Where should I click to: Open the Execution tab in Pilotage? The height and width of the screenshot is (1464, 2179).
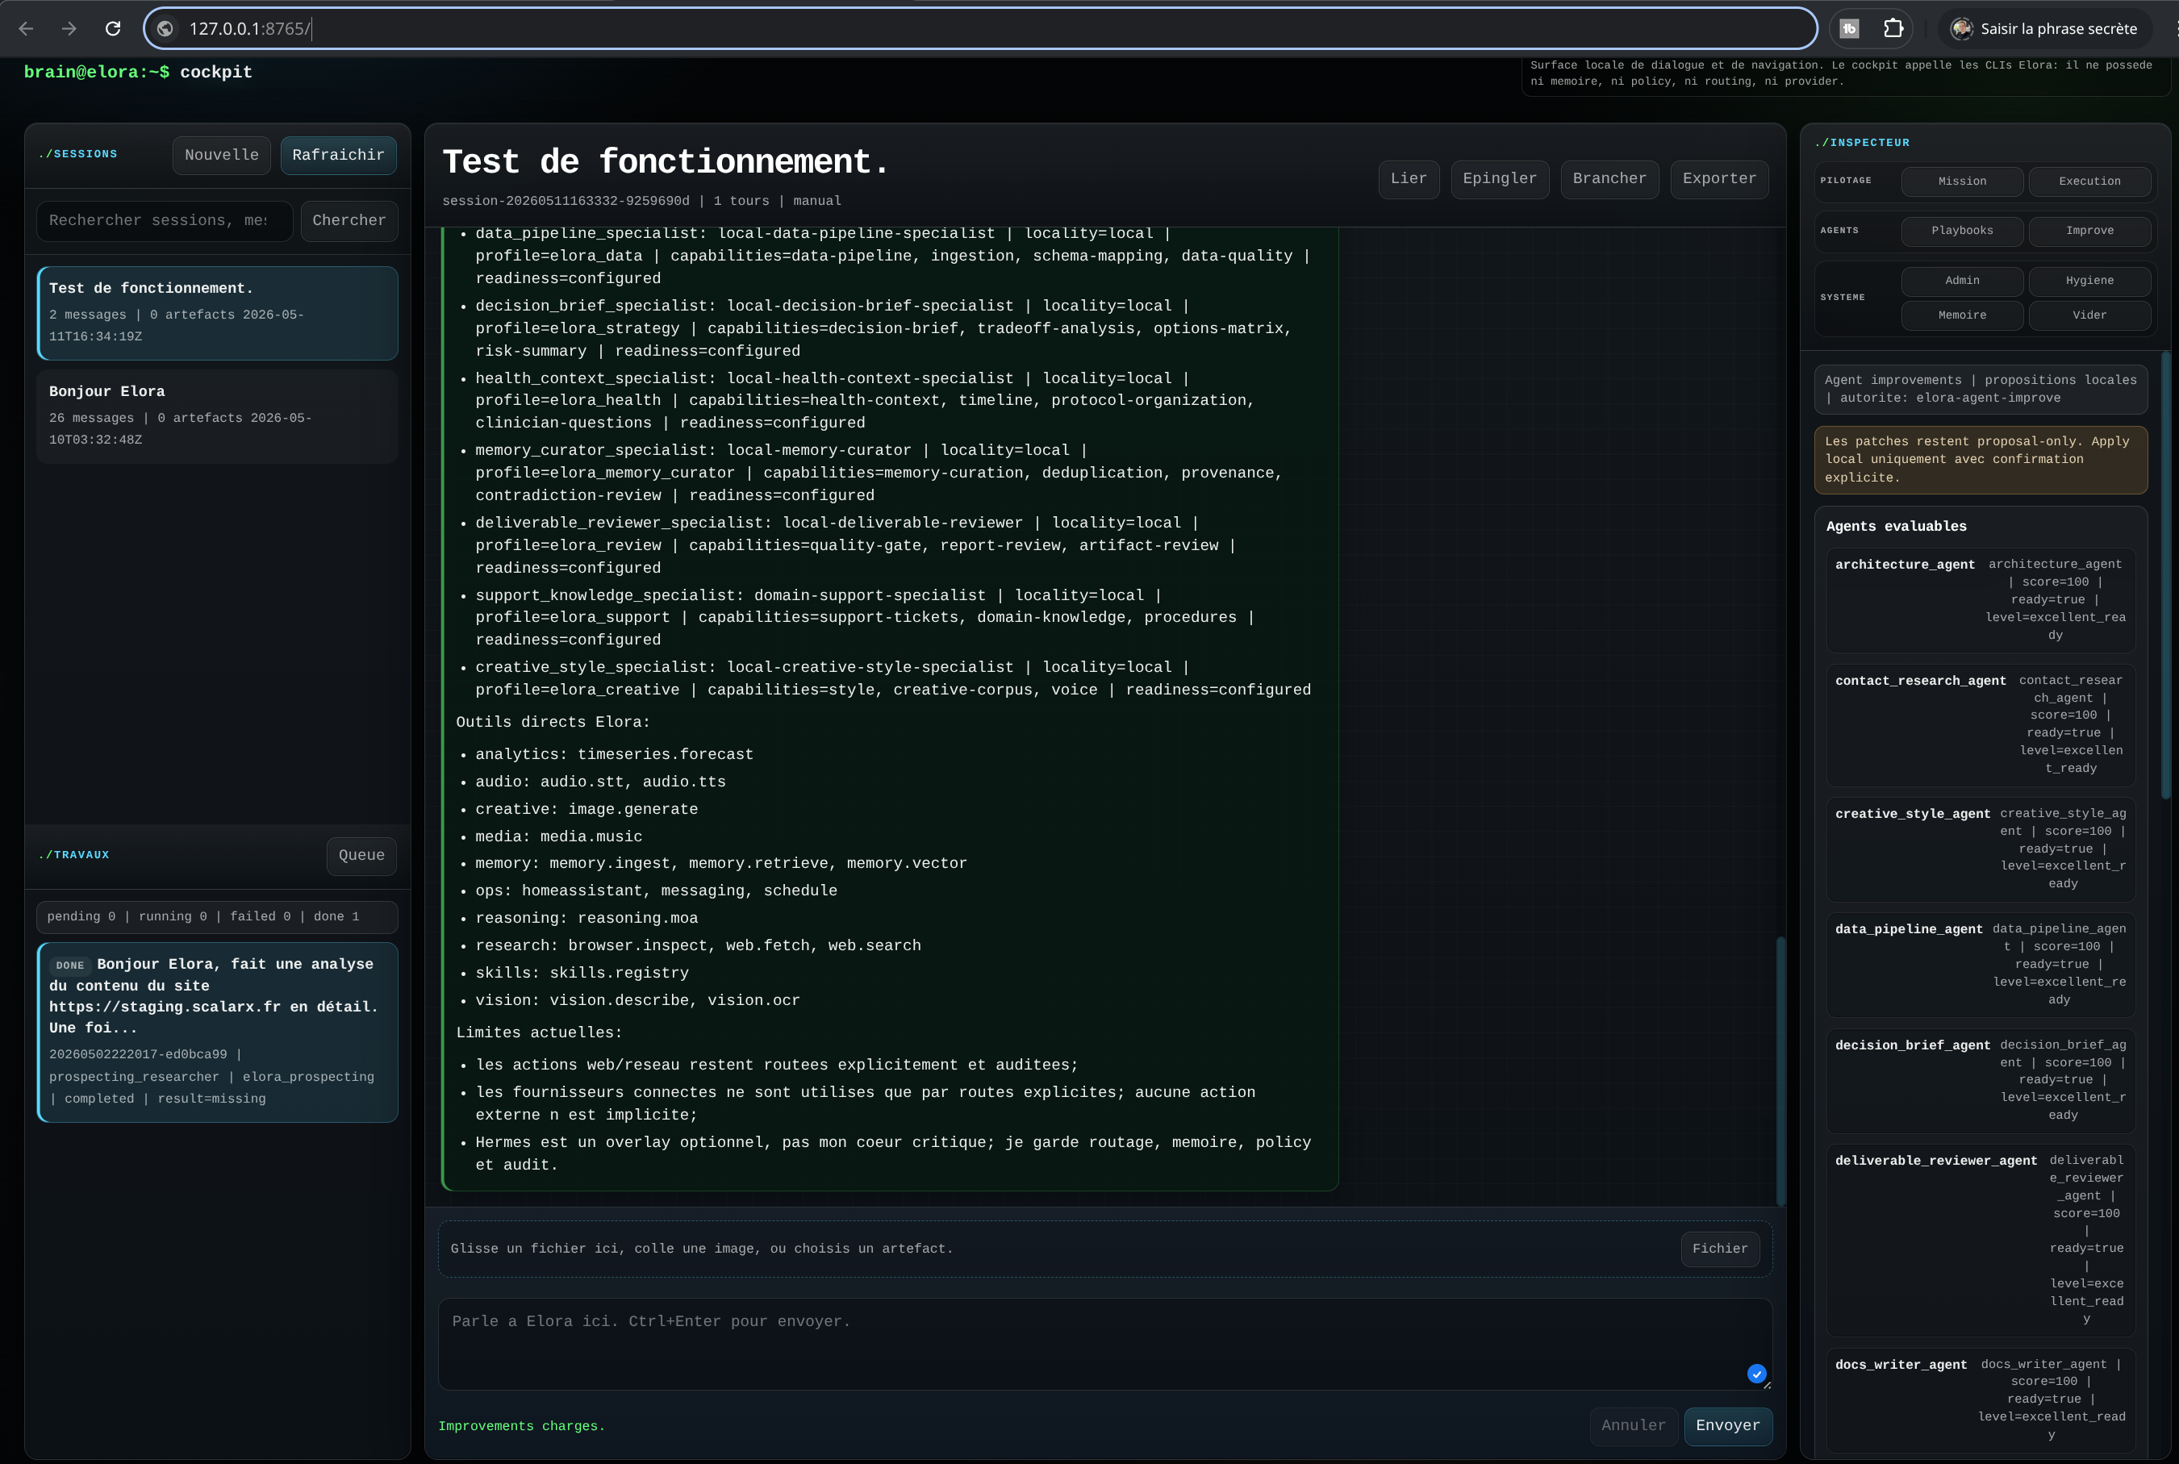(x=2089, y=181)
